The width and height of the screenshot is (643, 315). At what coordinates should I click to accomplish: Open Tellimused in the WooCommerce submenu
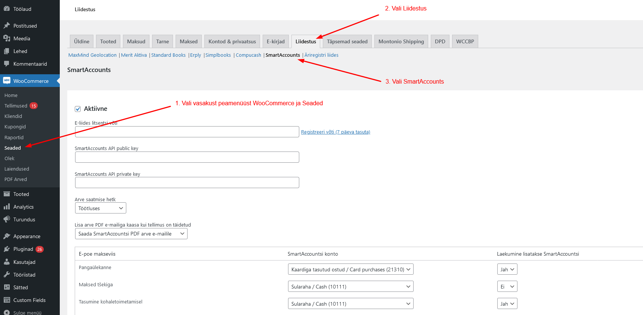16,106
